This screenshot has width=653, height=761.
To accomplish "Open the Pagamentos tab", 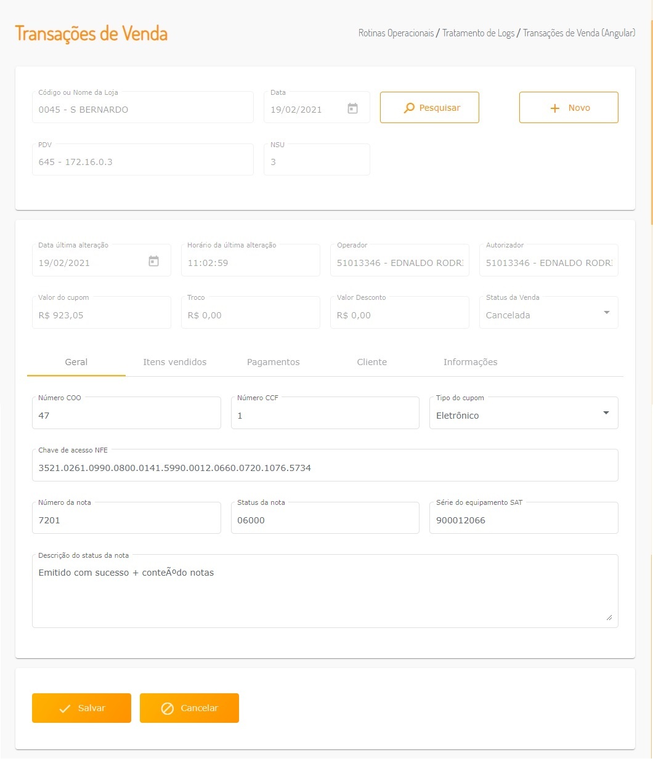I will point(273,362).
